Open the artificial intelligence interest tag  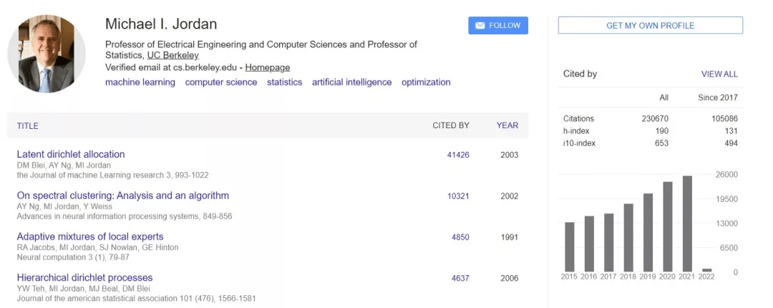[351, 82]
